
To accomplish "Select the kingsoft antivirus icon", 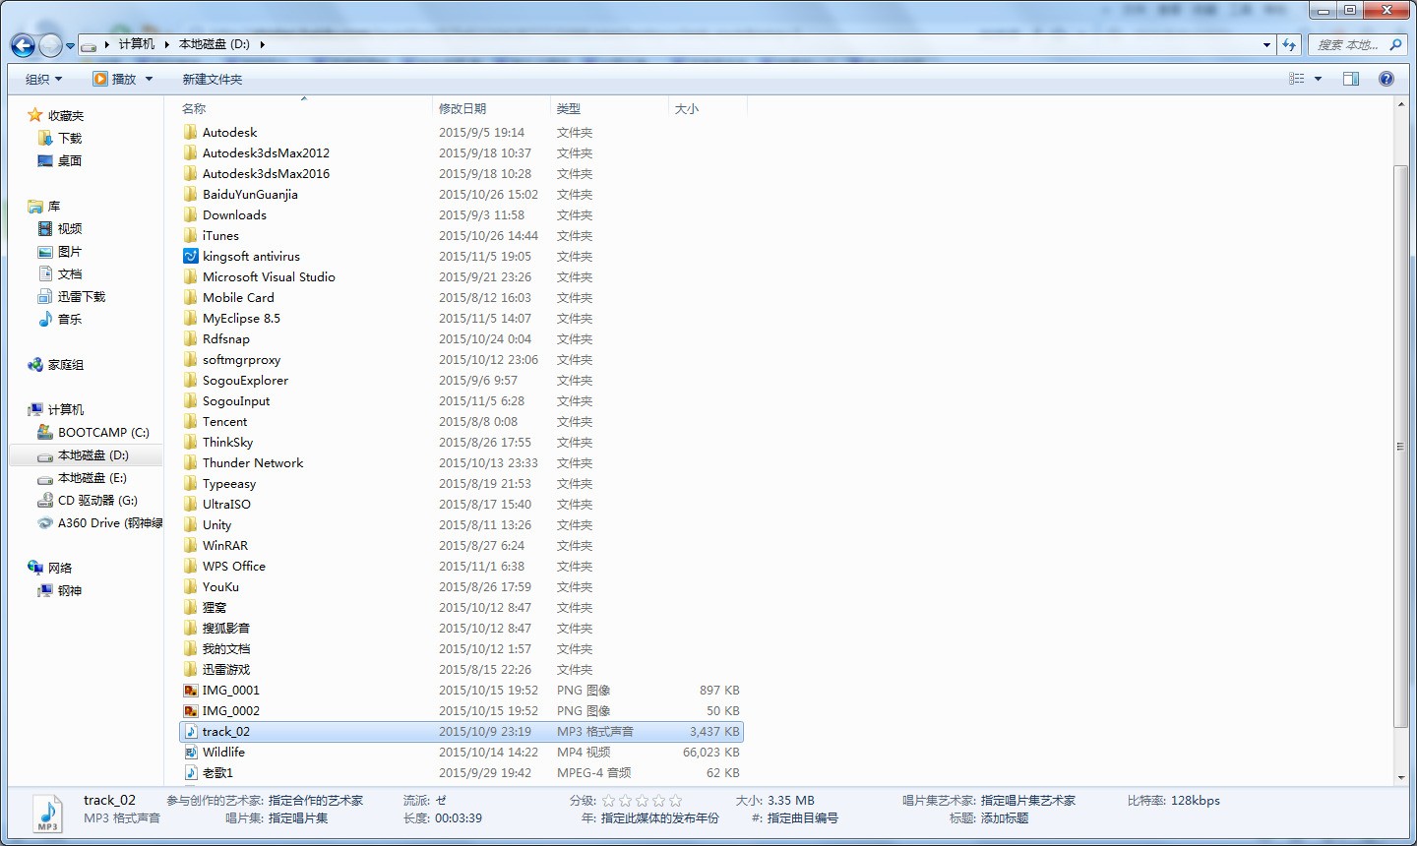I will [x=191, y=256].
